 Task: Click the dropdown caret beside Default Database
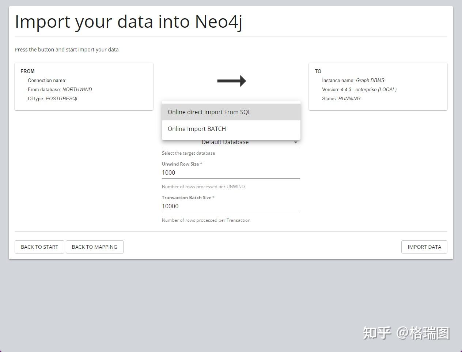[295, 142]
